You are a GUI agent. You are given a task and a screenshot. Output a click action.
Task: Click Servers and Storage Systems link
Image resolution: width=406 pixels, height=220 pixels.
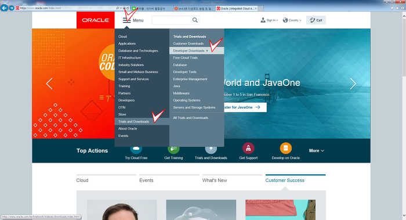(x=194, y=107)
